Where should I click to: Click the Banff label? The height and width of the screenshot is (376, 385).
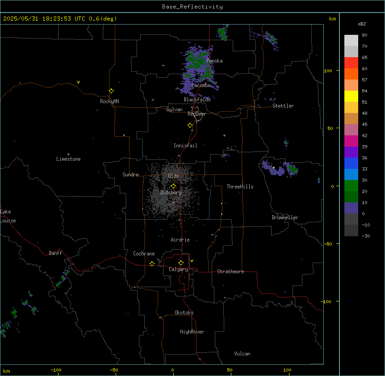coord(55,253)
